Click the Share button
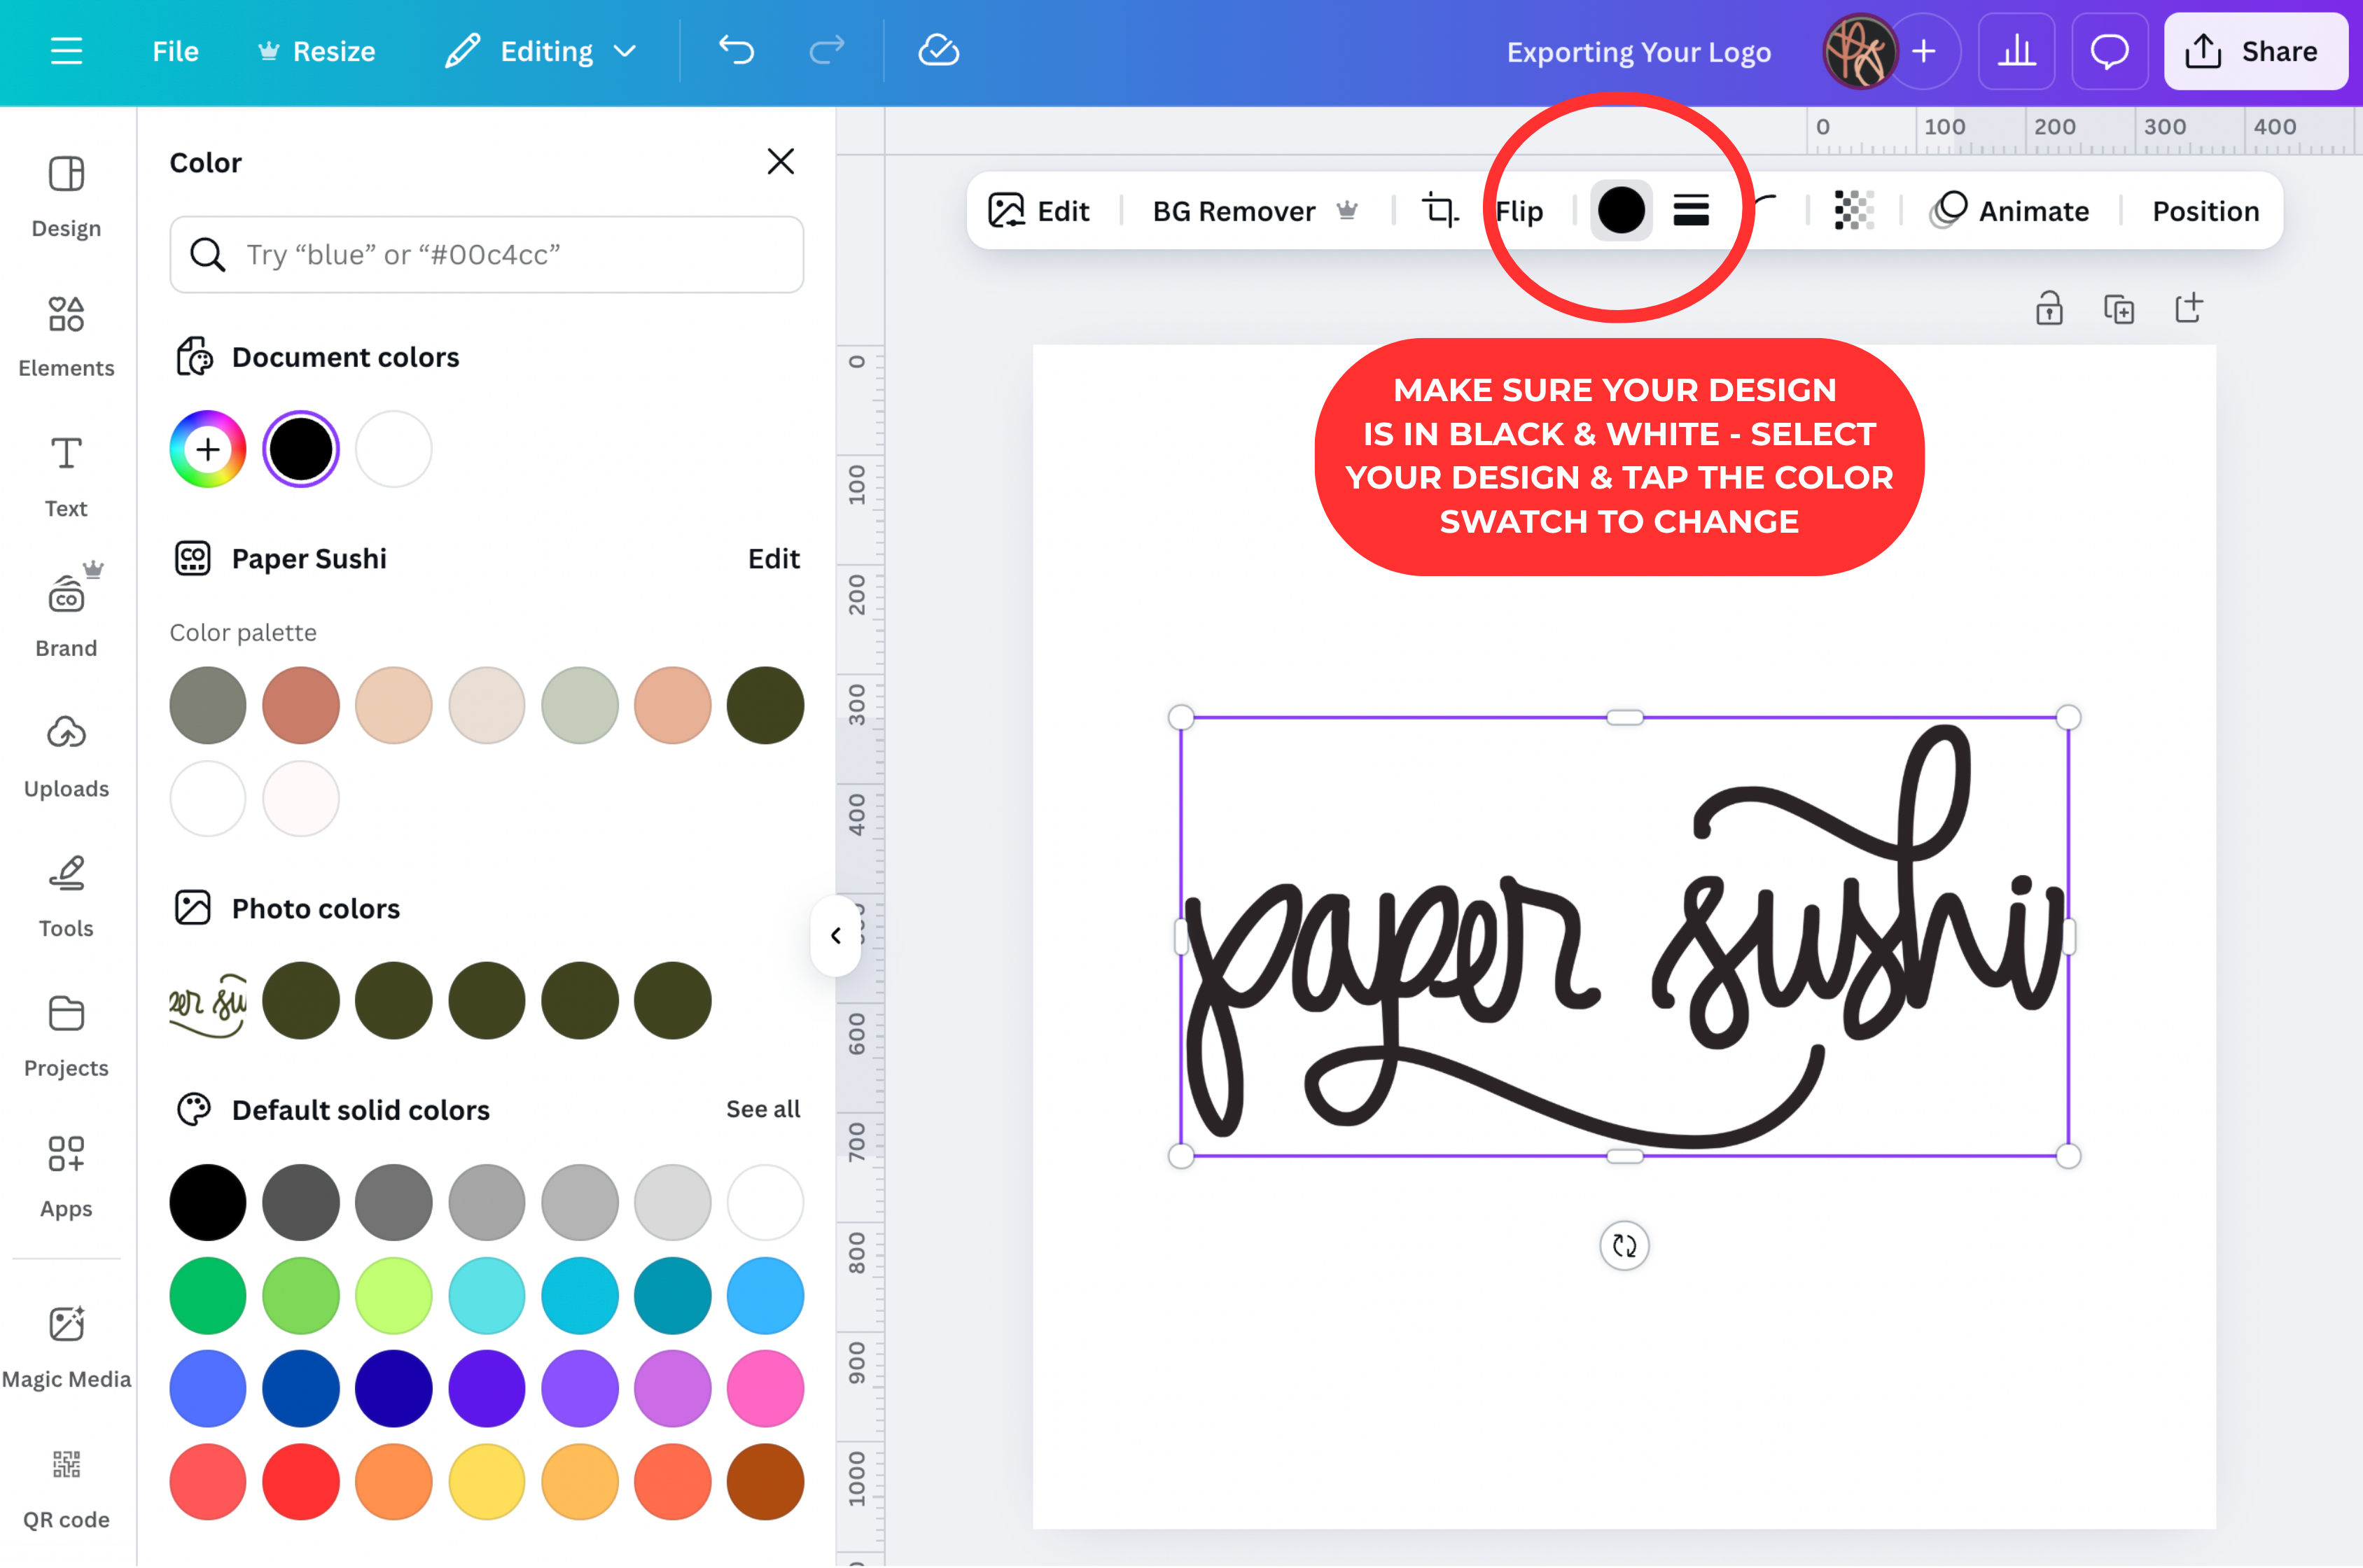Viewport: 2363px width, 1568px height. tap(2255, 51)
